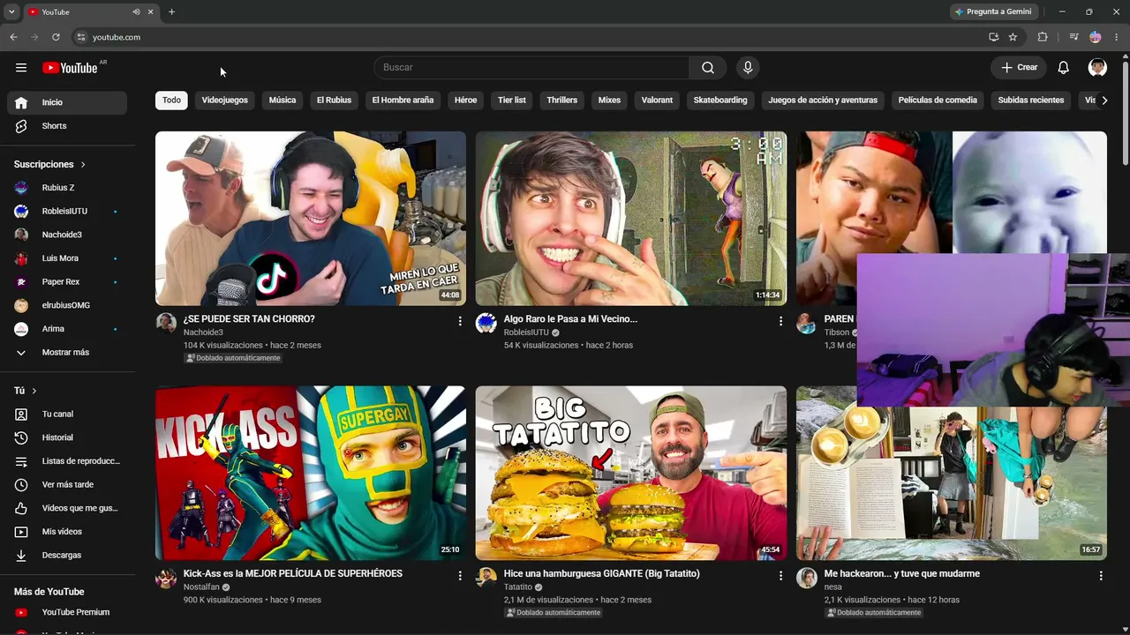Expand the Tú section chevron
The image size is (1130, 635).
point(34,391)
